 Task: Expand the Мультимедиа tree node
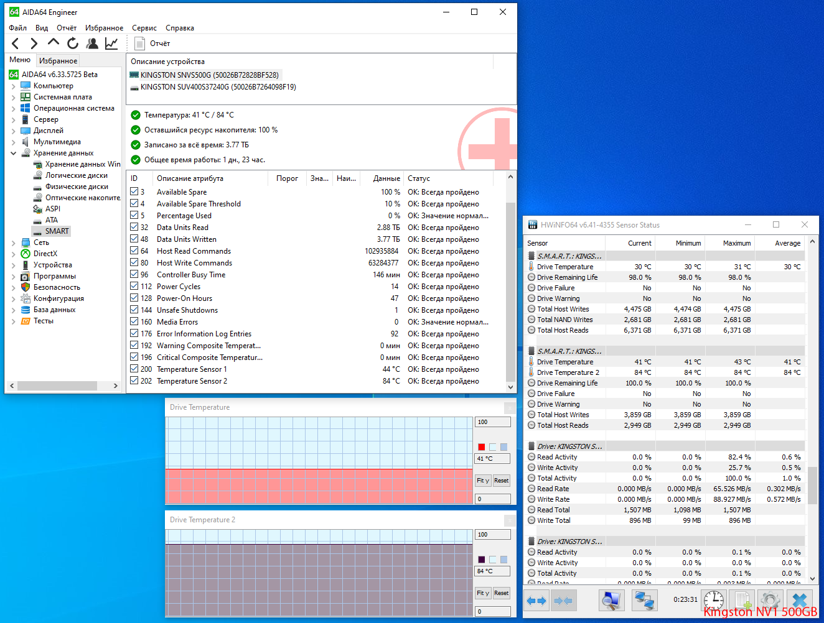pyautogui.click(x=13, y=142)
